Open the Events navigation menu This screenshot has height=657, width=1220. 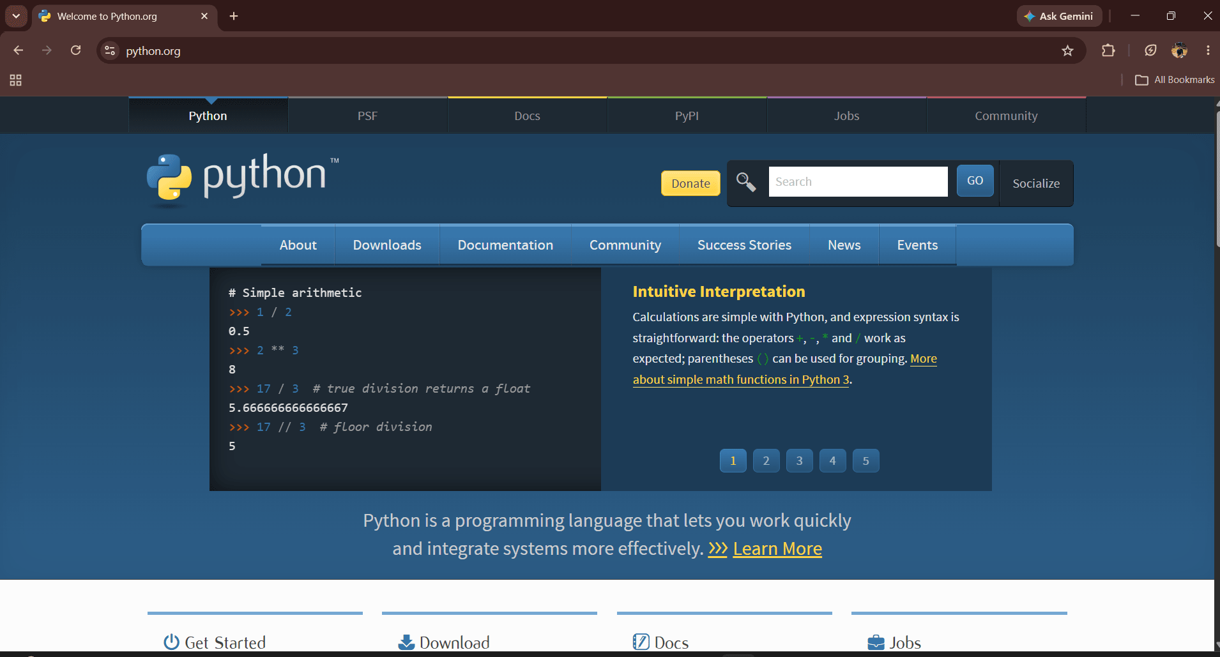[x=917, y=245]
